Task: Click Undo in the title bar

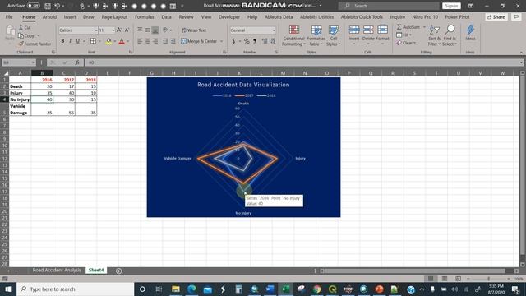Action: point(57,6)
